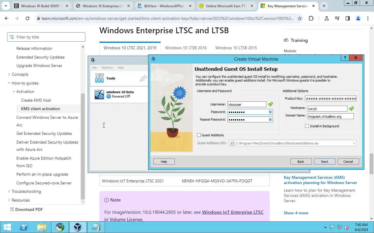
Task: Cancel the Create Virtual Machine dialog
Action: (348, 162)
